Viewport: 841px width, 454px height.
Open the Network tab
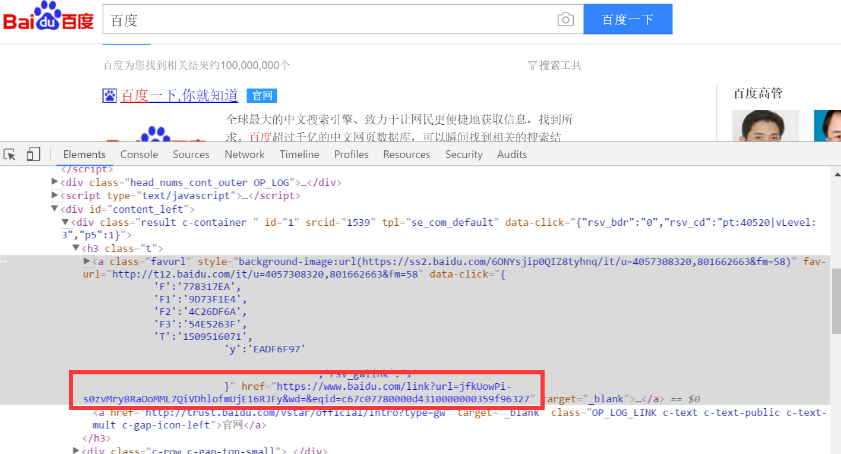click(x=245, y=155)
